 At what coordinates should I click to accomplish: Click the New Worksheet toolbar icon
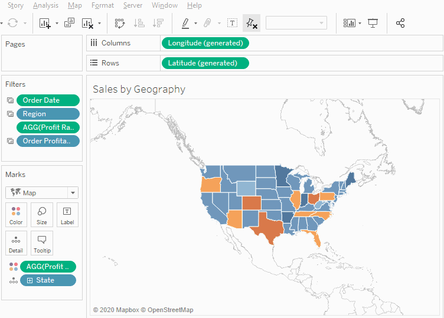45,23
